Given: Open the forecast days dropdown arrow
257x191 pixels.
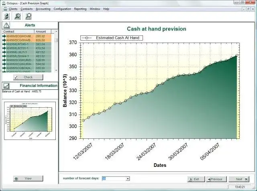Looking at the screenshot, I should coord(128,179).
